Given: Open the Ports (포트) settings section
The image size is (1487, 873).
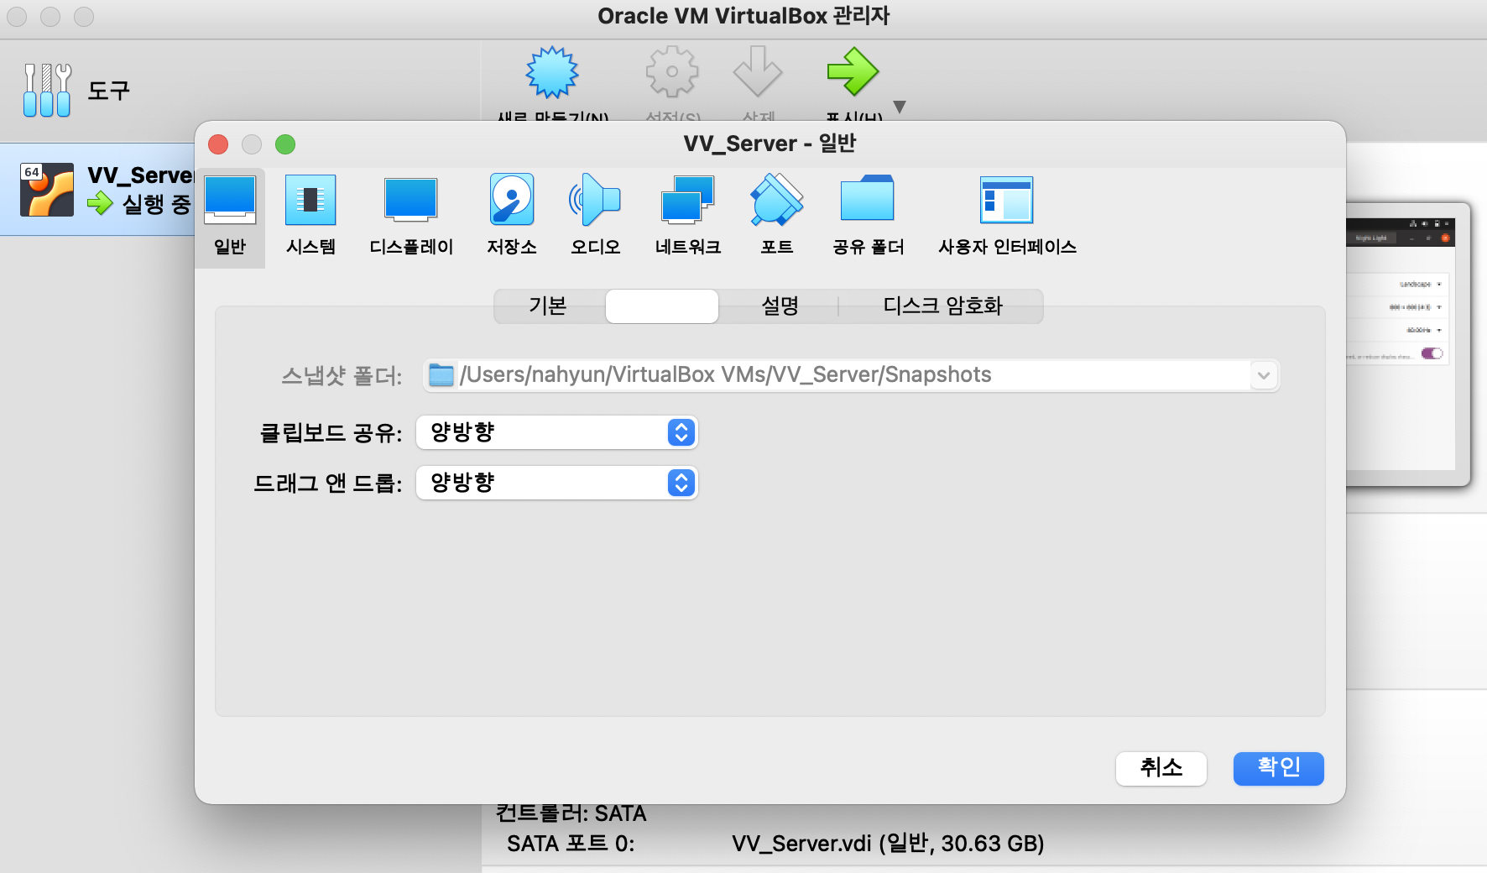Looking at the screenshot, I should [777, 216].
